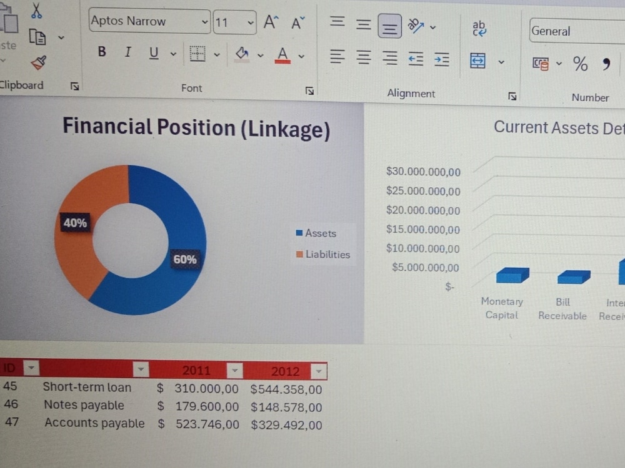Select cell value $544.358,00
This screenshot has height=468, width=625.
coord(286,389)
